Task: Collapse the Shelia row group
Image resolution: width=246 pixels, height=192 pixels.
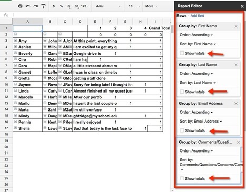Action: point(15,128)
